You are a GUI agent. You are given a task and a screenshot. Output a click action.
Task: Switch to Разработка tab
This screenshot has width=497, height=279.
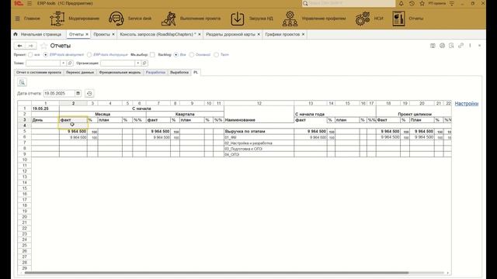[x=155, y=72]
